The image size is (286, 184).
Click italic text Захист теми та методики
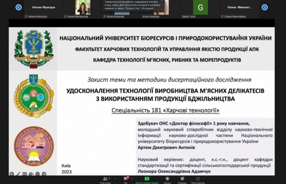[x=169, y=80]
